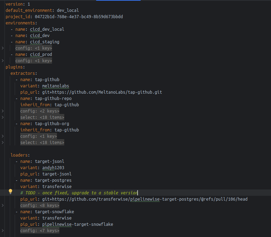Click the folded "config: <2 keys>" placeholder
Image resolution: width=271 pixels, height=237 pixels.
[x=39, y=111]
